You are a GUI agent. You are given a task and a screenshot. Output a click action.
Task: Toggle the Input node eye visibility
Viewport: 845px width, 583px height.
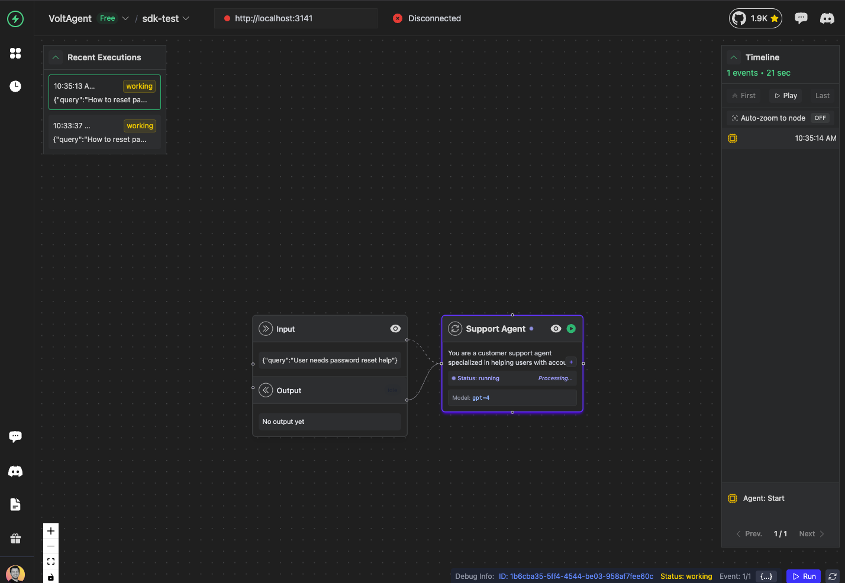tap(395, 329)
